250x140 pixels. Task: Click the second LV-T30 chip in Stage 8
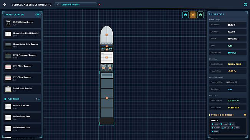(235, 128)
